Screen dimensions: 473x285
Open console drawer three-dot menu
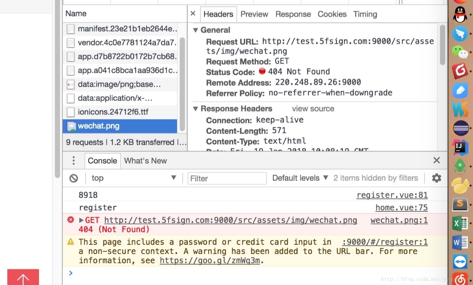coord(74,161)
